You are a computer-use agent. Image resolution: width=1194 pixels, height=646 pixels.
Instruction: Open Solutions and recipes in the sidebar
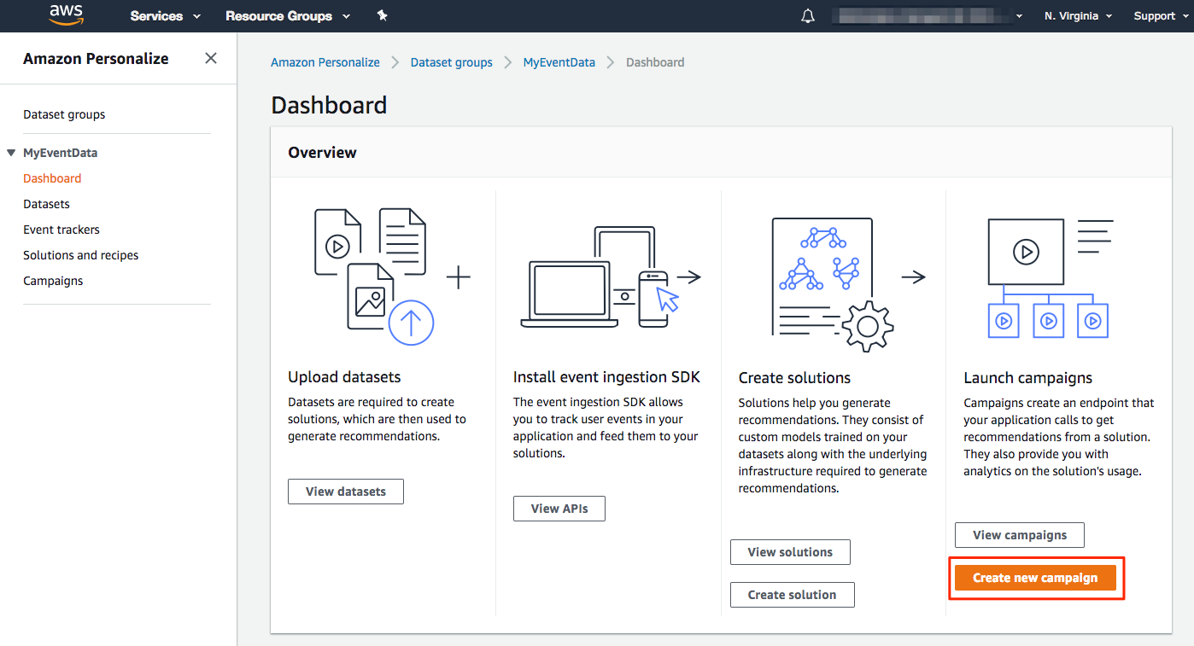coord(80,254)
